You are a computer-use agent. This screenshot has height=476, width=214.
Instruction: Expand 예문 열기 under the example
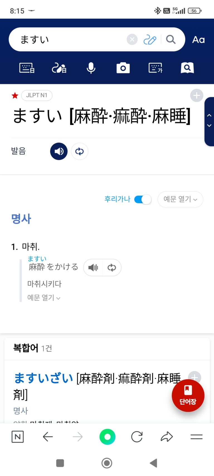44,298
